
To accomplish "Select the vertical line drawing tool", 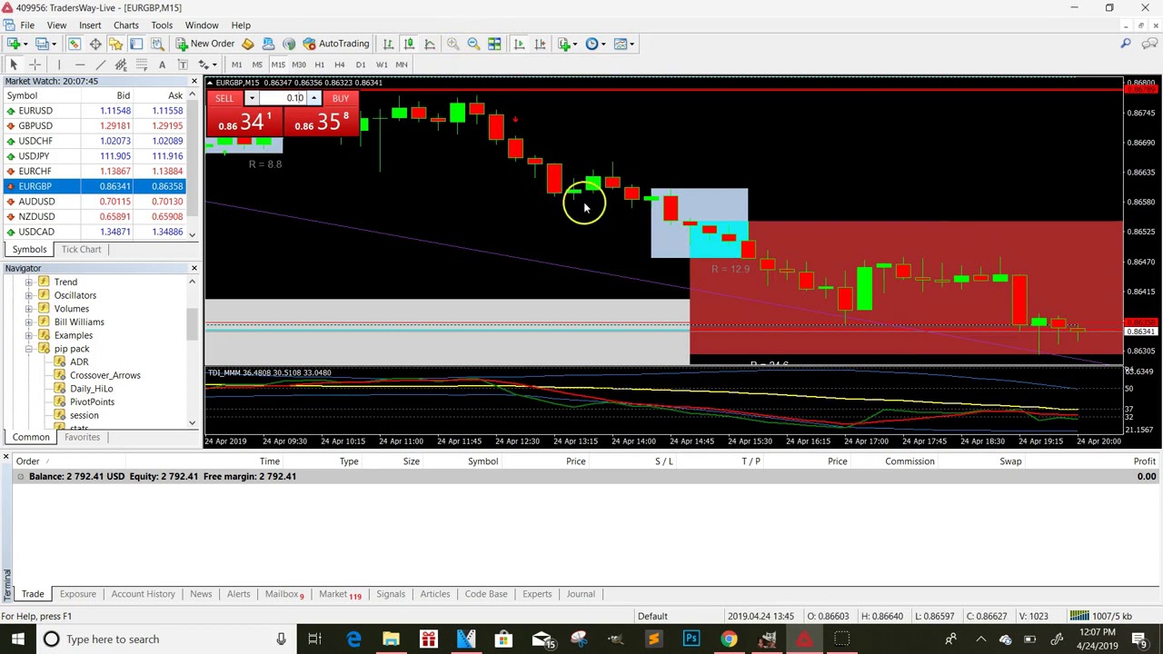I will 59,64.
